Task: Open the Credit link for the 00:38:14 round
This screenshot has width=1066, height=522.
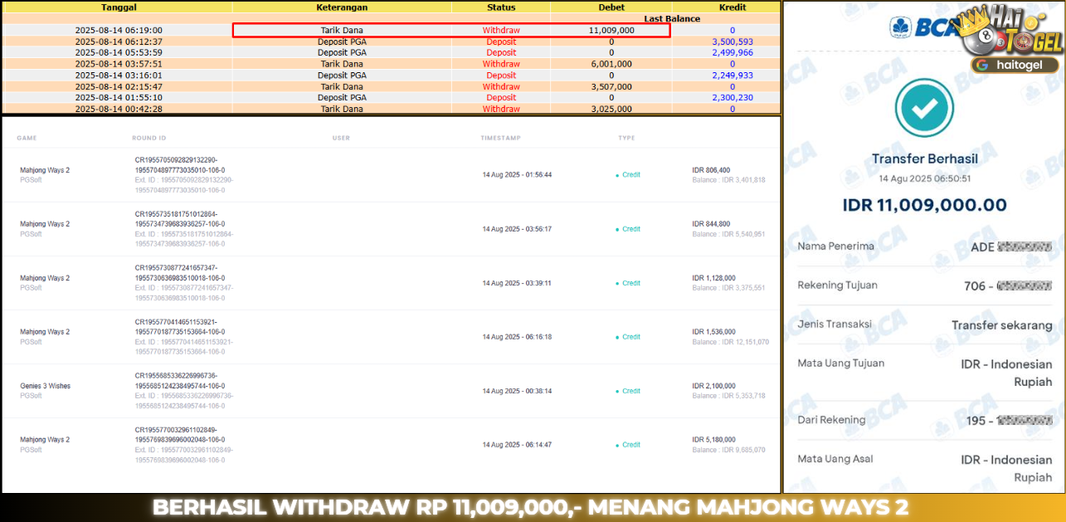Action: (x=631, y=391)
